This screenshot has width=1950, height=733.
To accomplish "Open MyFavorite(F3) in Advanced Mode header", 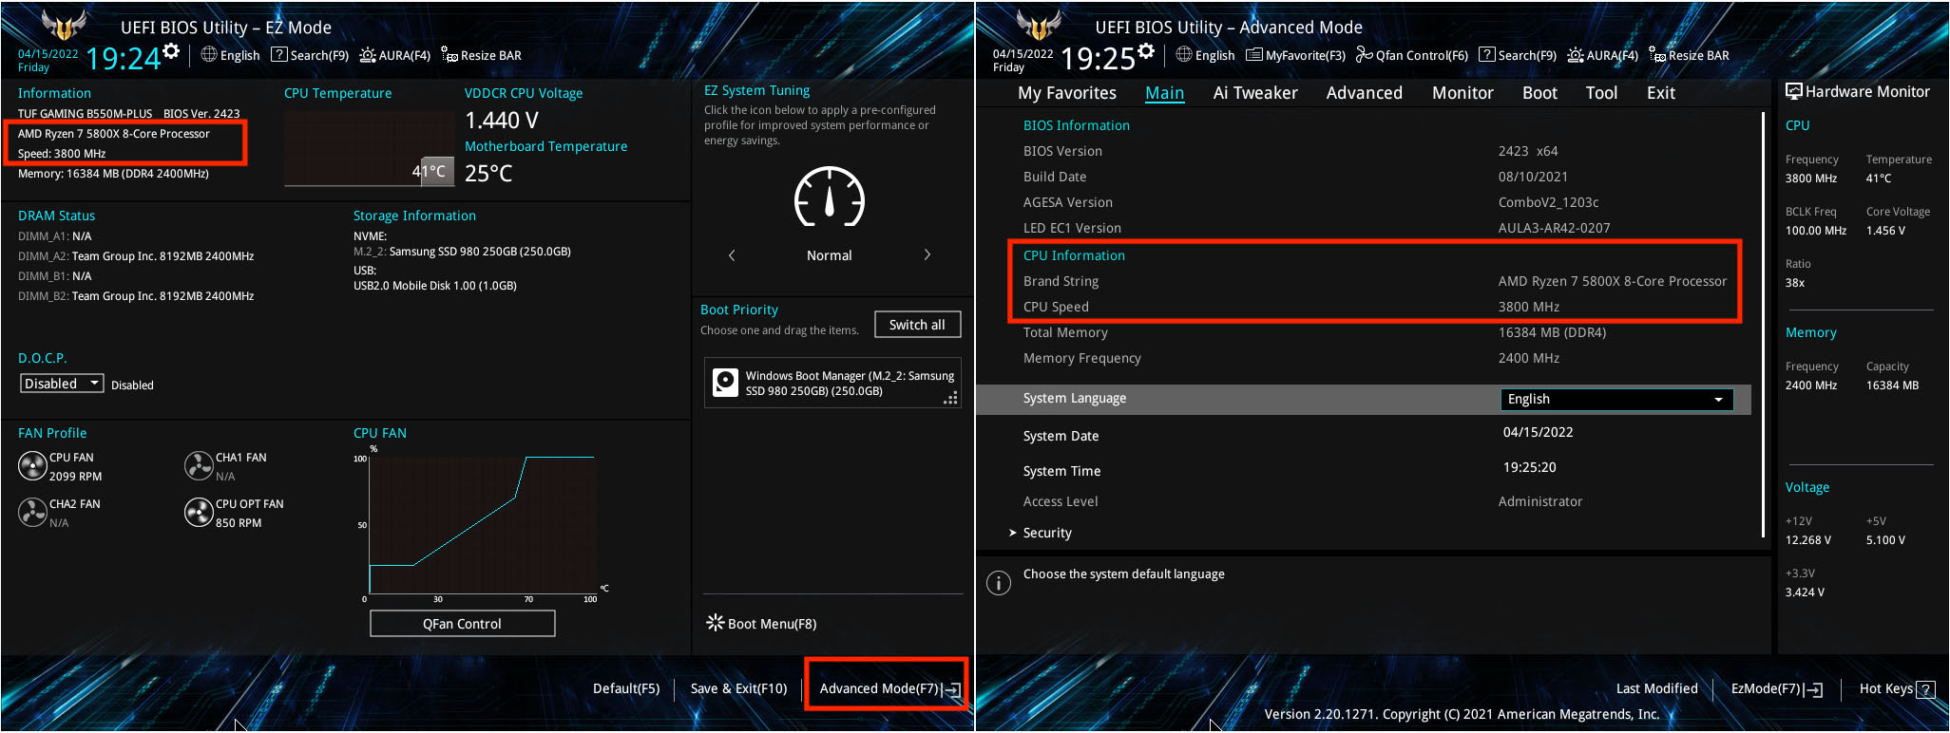I will tap(1295, 55).
